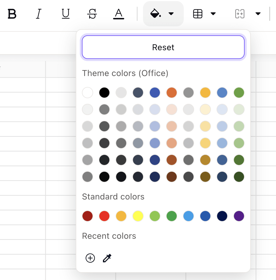
Task: Click the plus icon to add a custom color
Action: [x=90, y=258]
